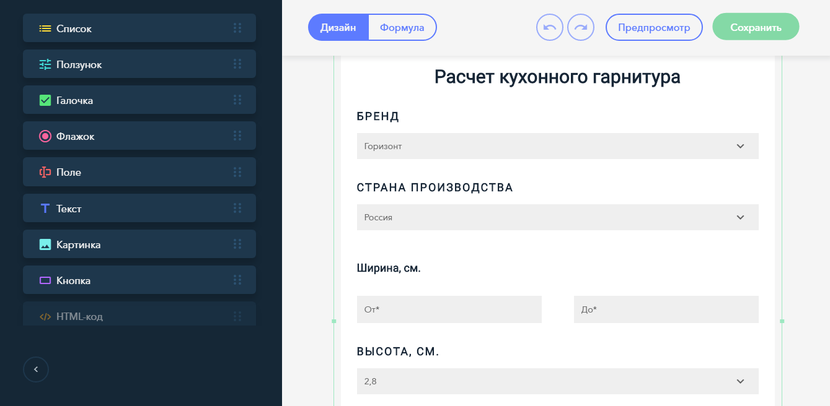Click the drag handle on Поле row
The image size is (830, 406).
[x=237, y=171]
